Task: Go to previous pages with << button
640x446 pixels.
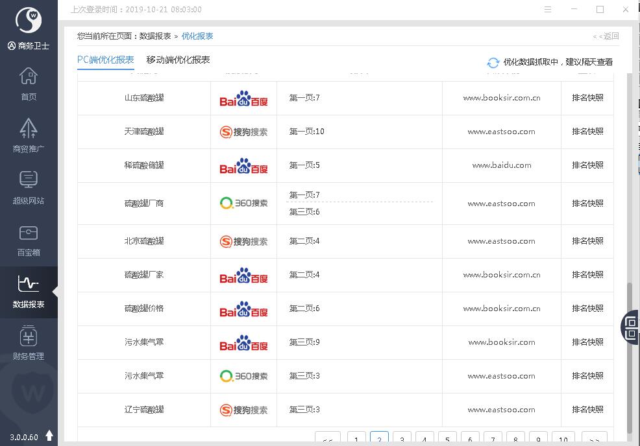Action: point(328,438)
